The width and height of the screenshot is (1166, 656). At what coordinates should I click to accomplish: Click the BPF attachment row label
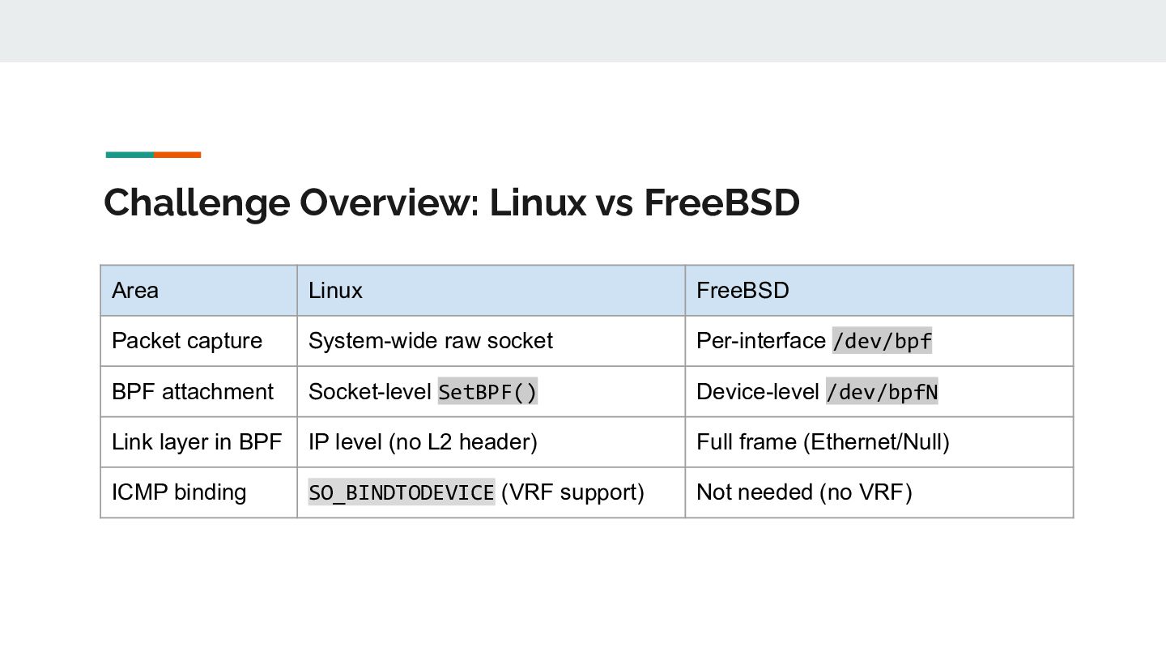click(x=198, y=391)
